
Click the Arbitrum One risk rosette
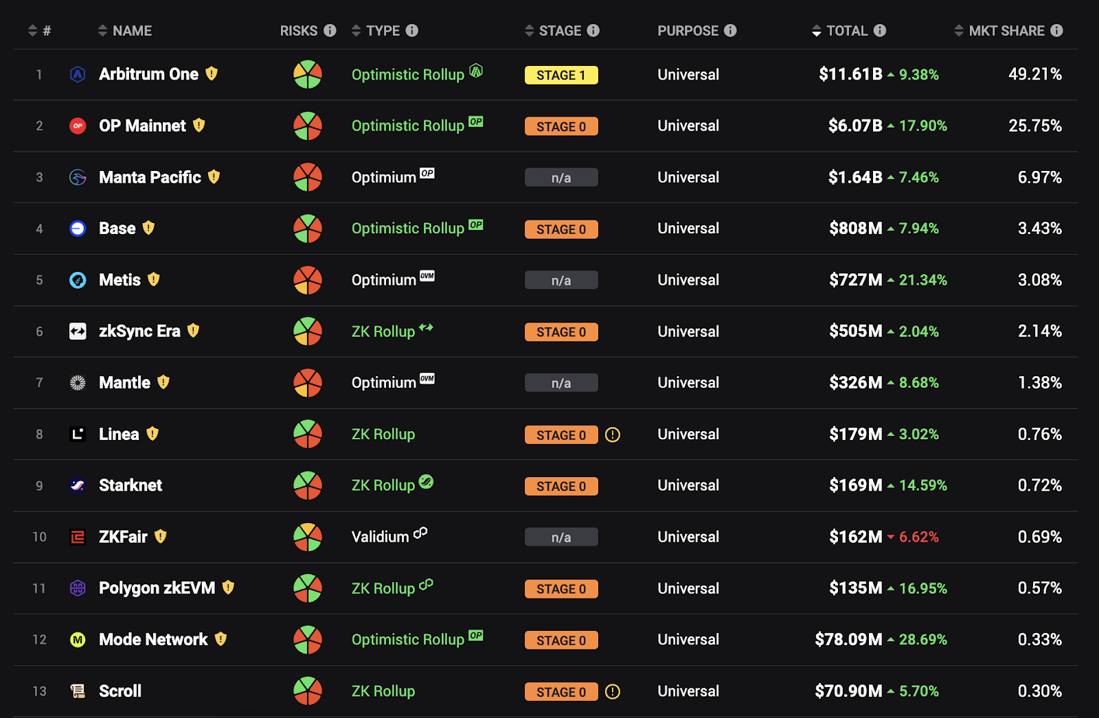pyautogui.click(x=308, y=74)
